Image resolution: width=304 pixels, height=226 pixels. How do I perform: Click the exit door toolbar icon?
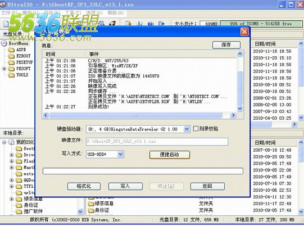point(161,24)
